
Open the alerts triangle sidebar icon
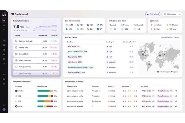click(x=4, y=25)
